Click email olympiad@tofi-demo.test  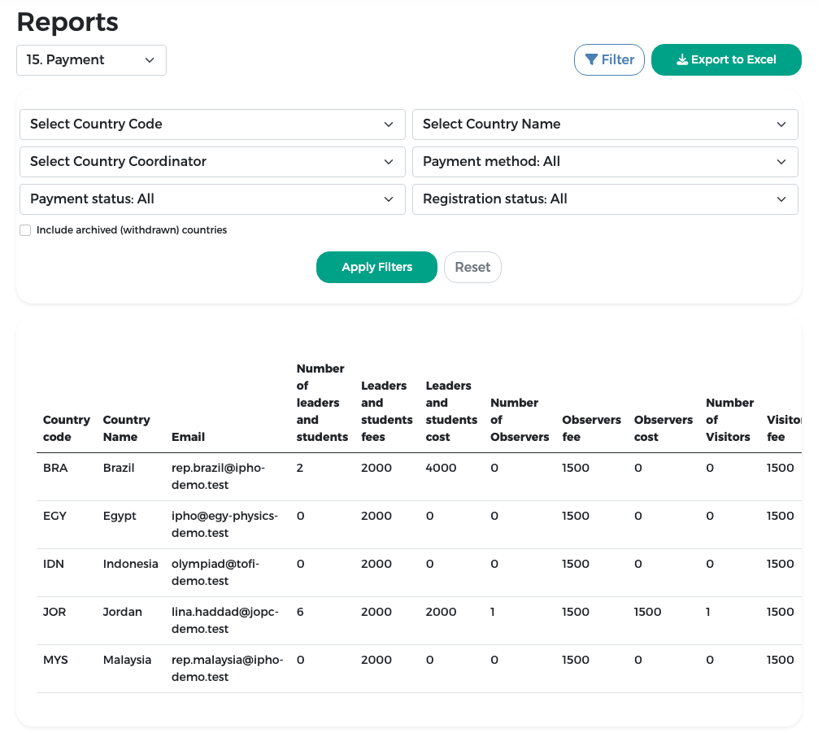[215, 573]
